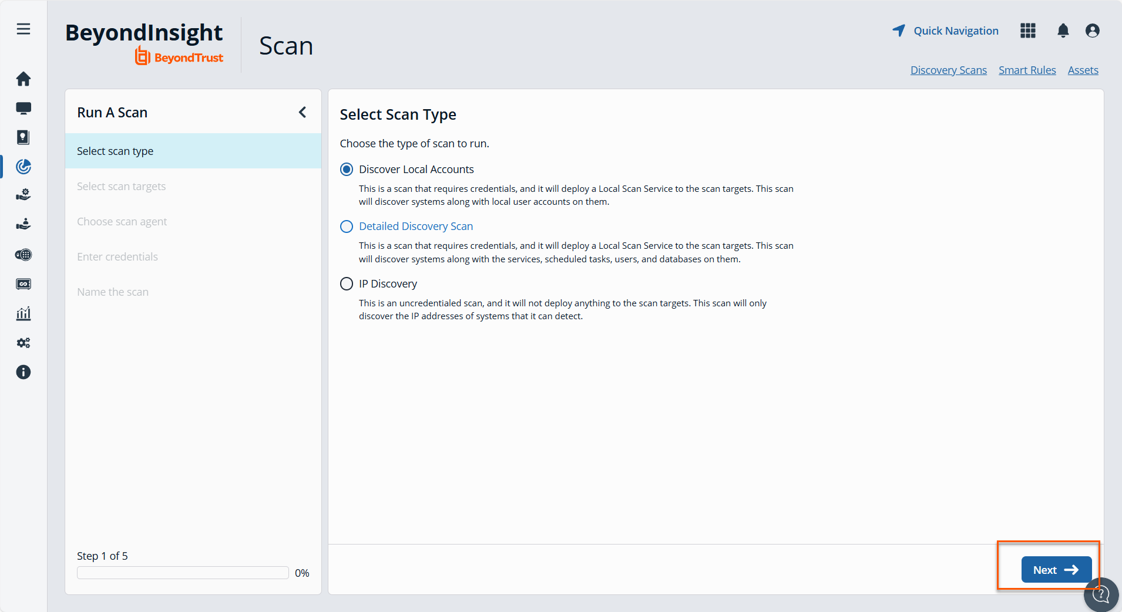The width and height of the screenshot is (1122, 612).
Task: Open the hamburger navigation menu
Action: (x=23, y=29)
